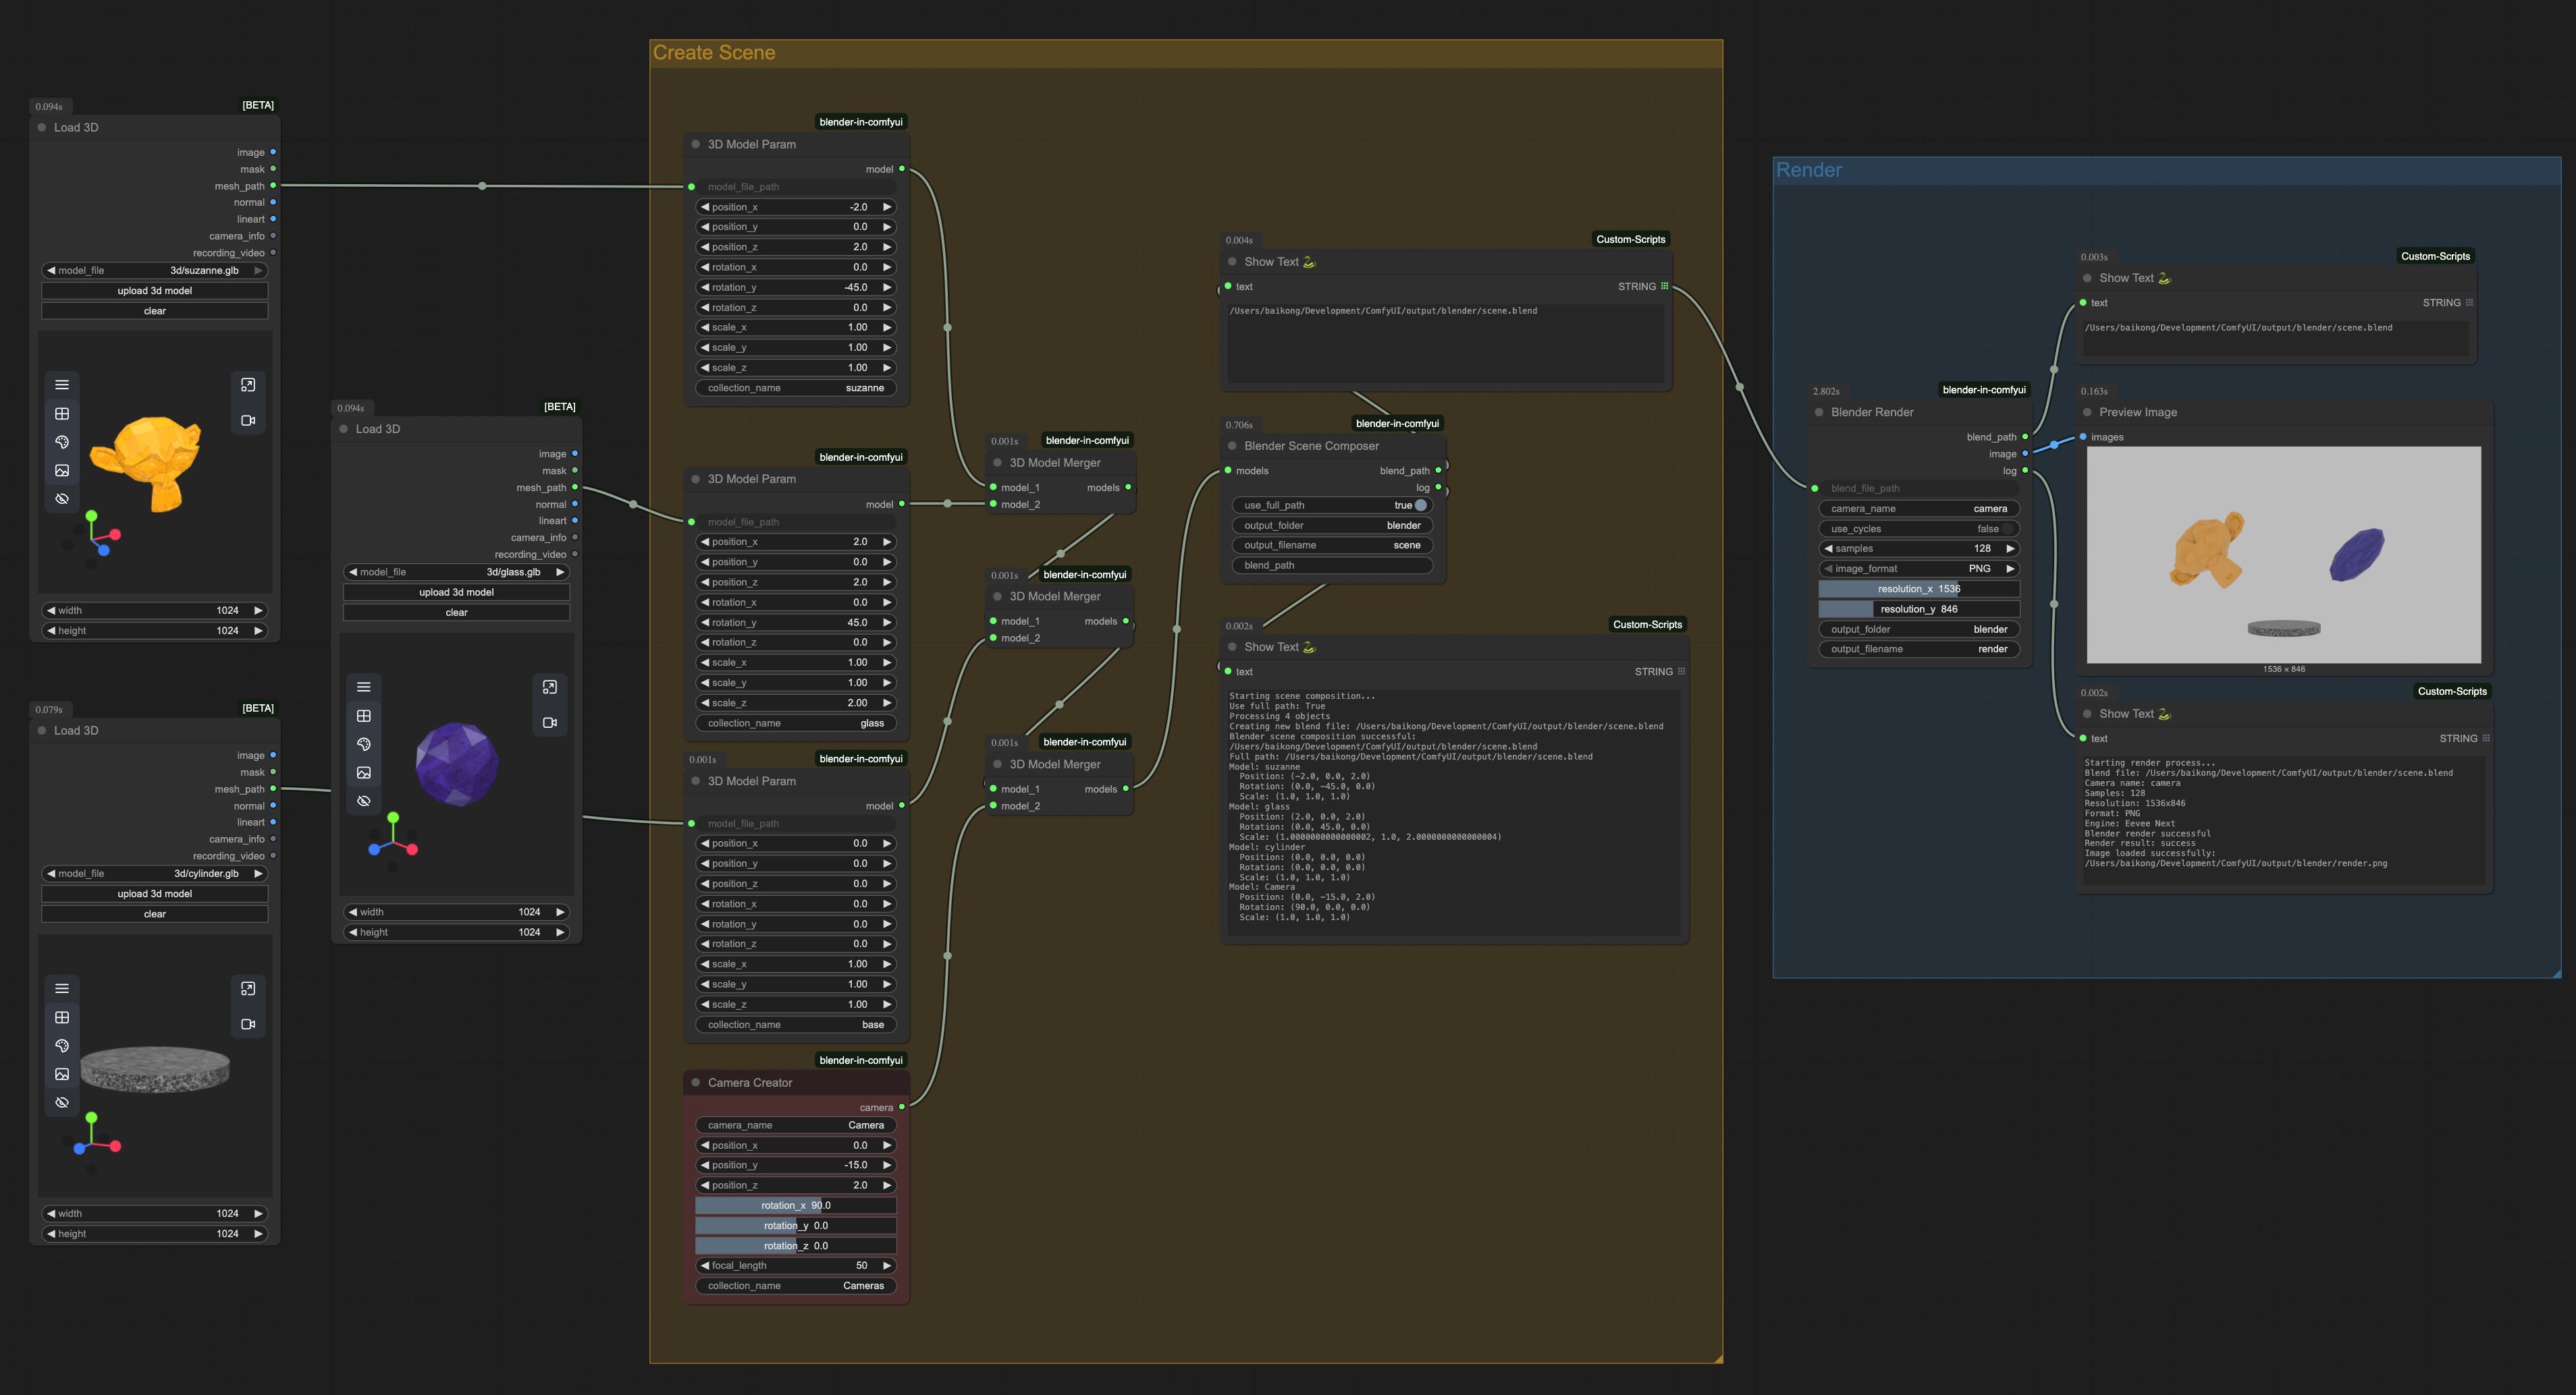Toggle grid icon in suzanne 3D viewer
The height and width of the screenshot is (1395, 2576).
coord(62,414)
